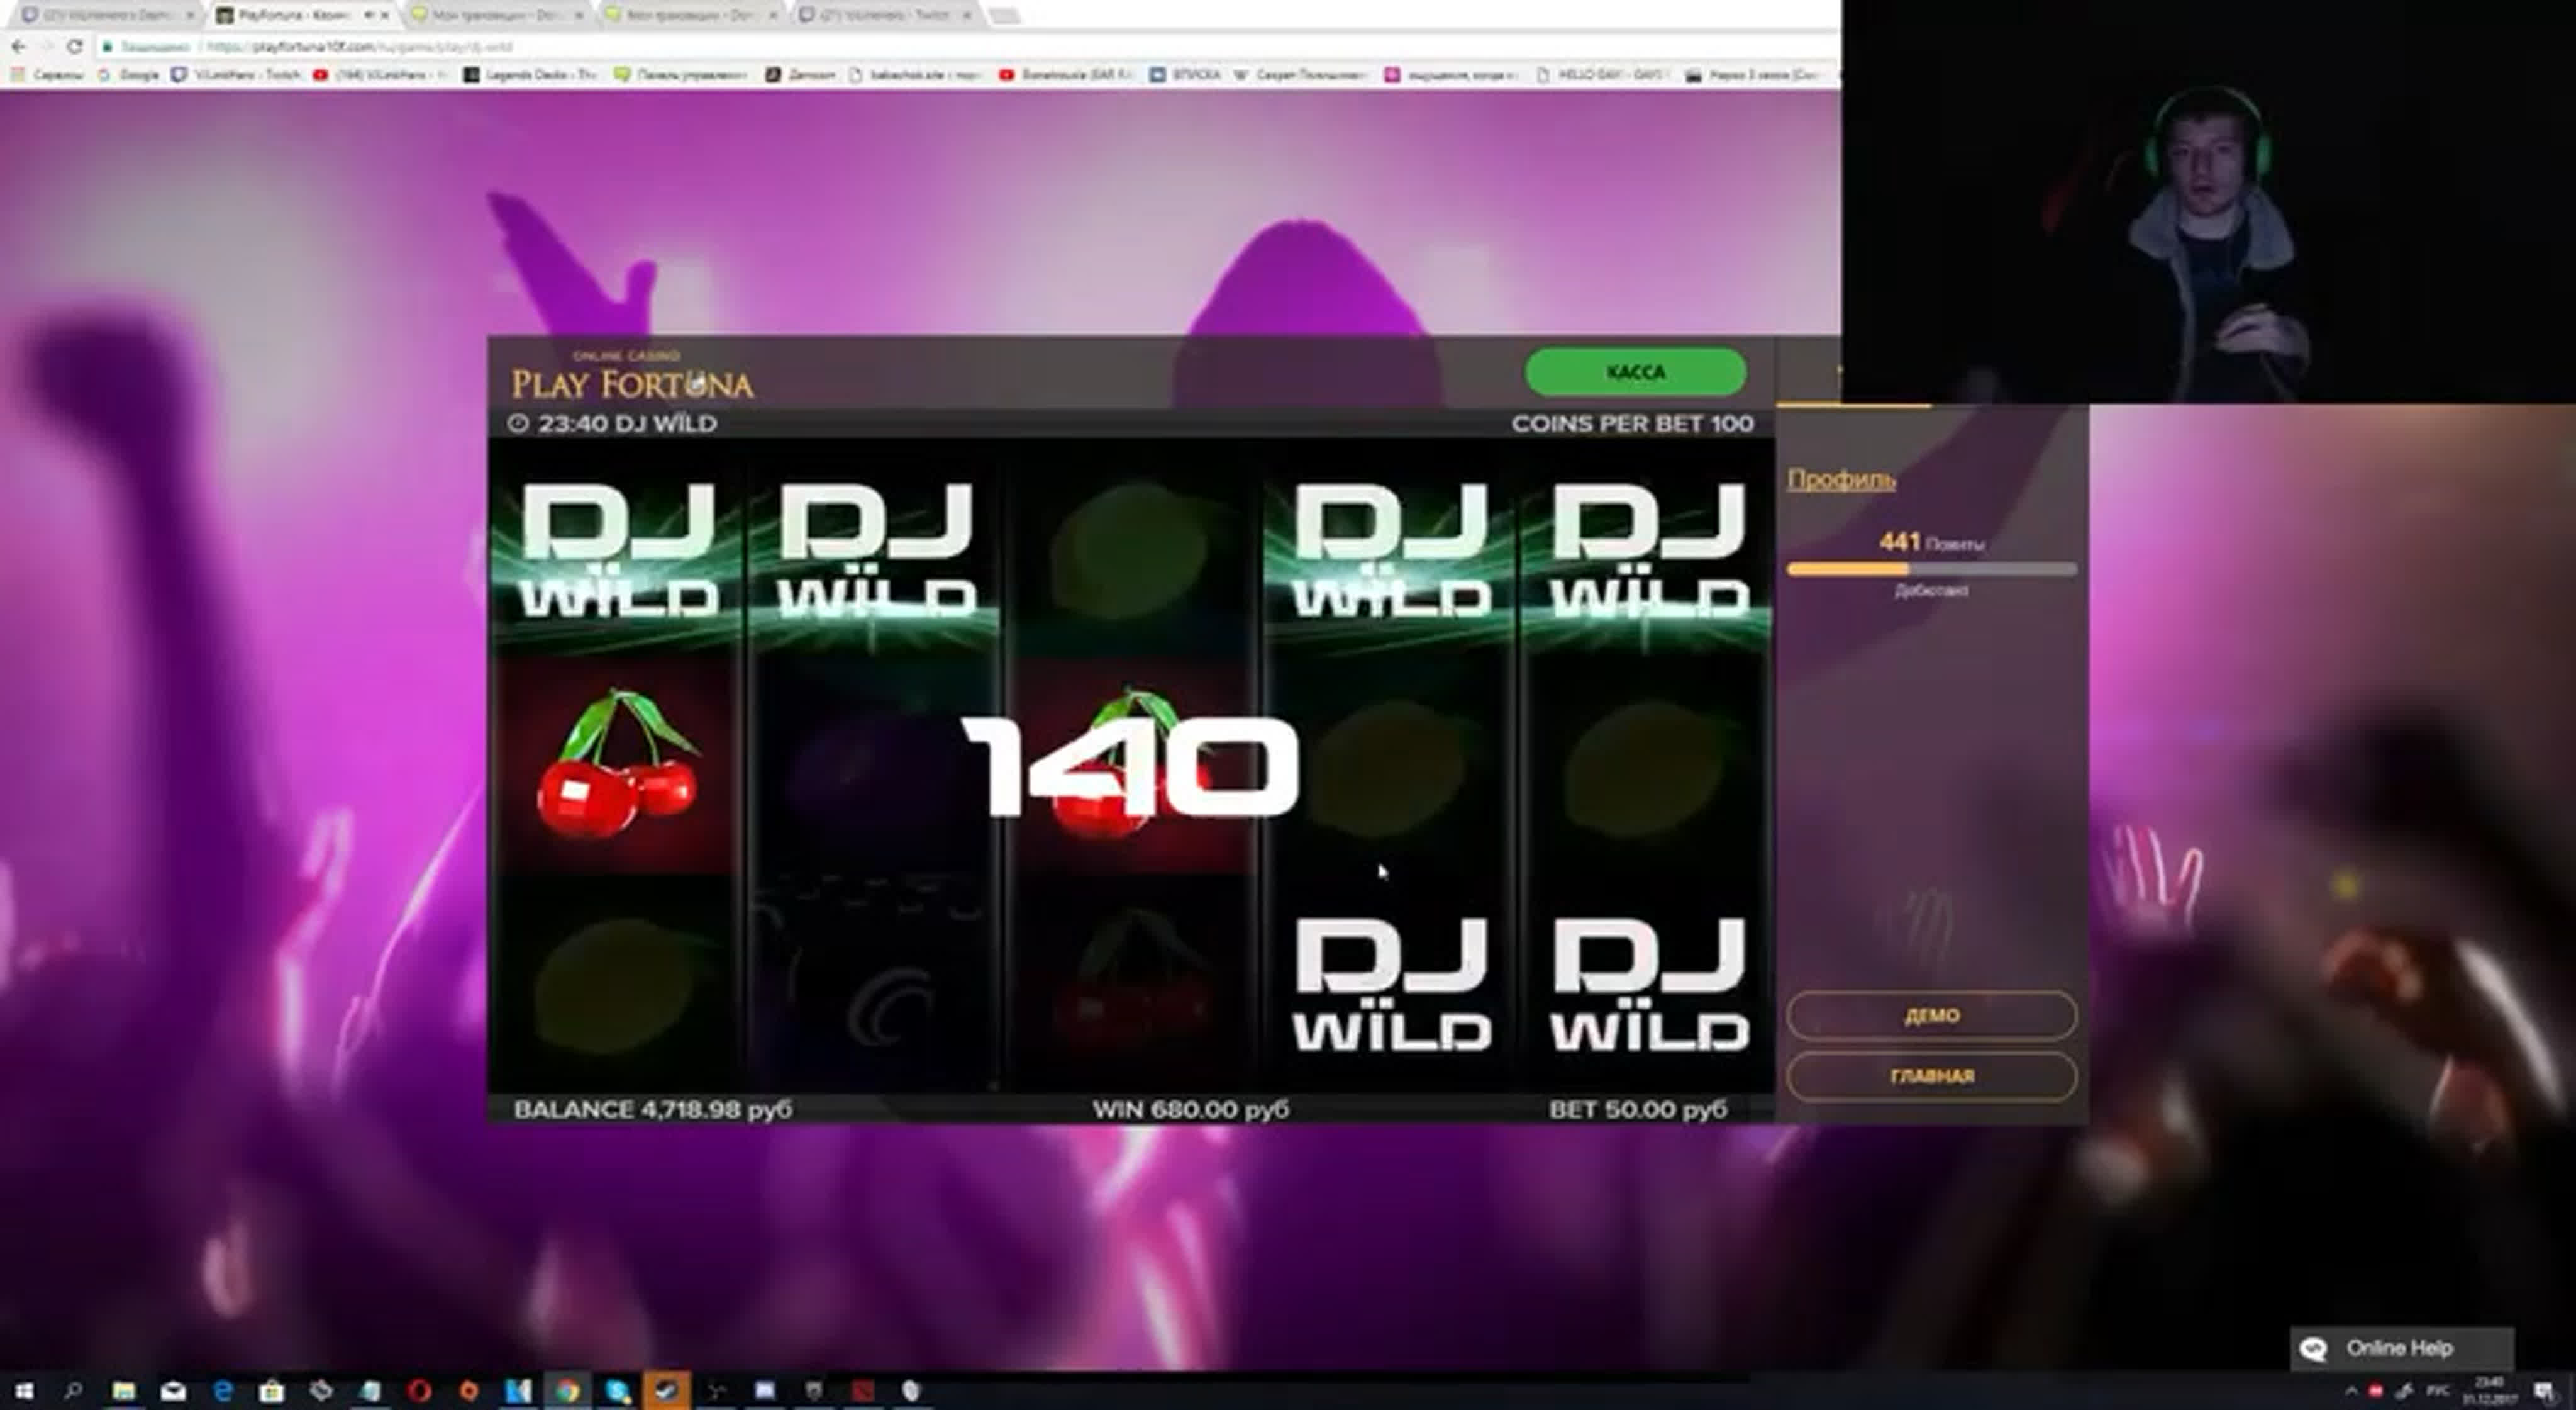Open the Windows Start menu
Image resolution: width=2576 pixels, height=1410 pixels.
[24, 1391]
